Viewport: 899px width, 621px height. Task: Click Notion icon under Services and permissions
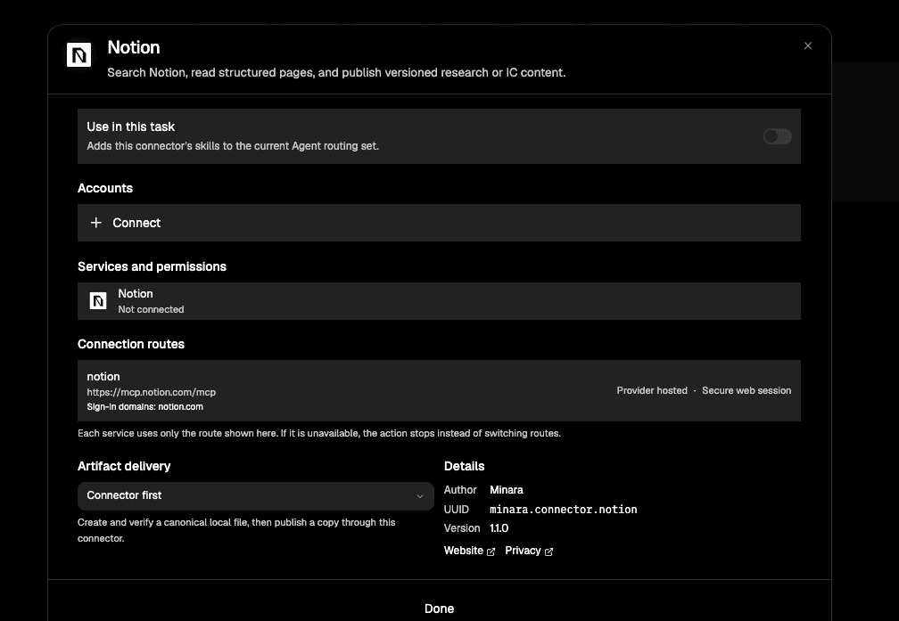pyautogui.click(x=98, y=301)
